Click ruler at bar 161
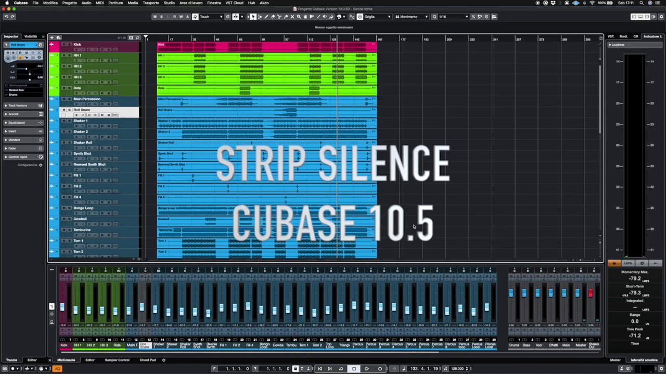666x374 pixels. point(380,39)
